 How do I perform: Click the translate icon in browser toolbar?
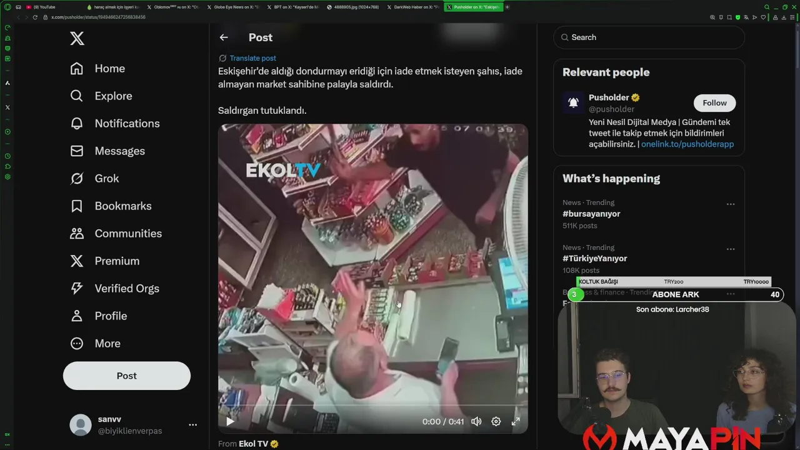746,17
